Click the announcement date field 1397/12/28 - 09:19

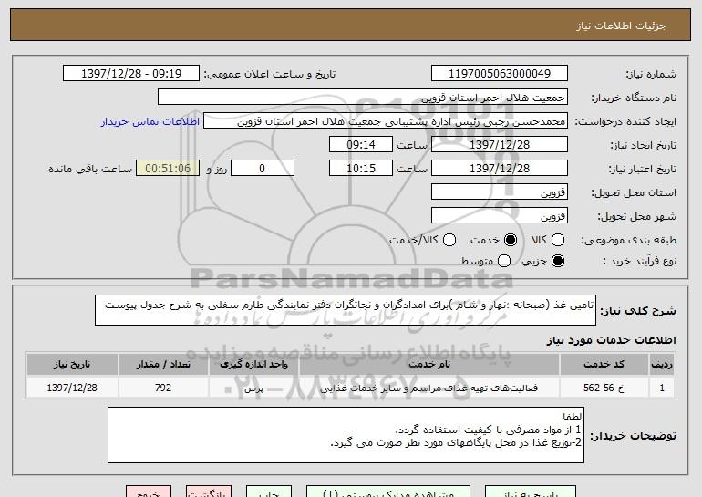click(131, 74)
